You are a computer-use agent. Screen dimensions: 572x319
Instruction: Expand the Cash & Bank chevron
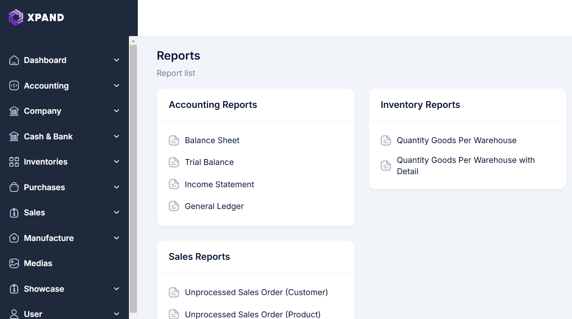117,136
